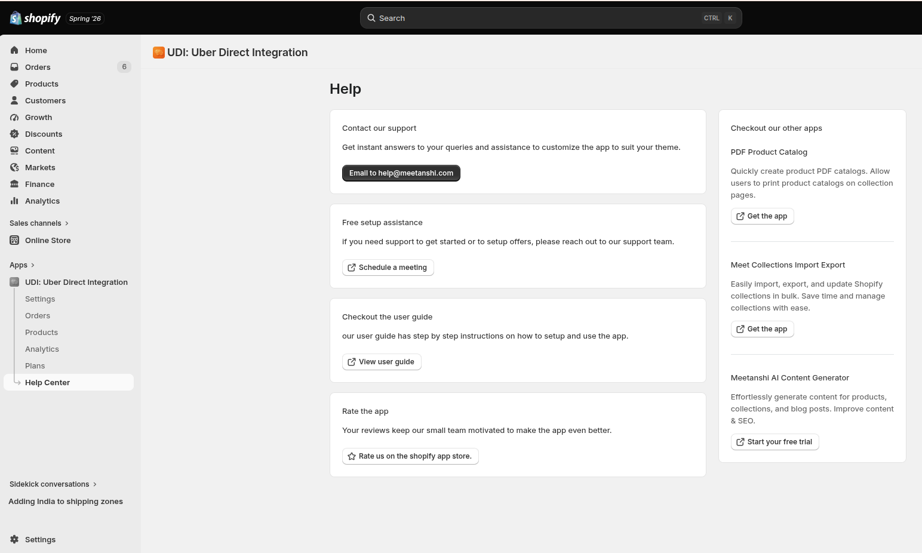Click the Growth menu item

[69, 117]
